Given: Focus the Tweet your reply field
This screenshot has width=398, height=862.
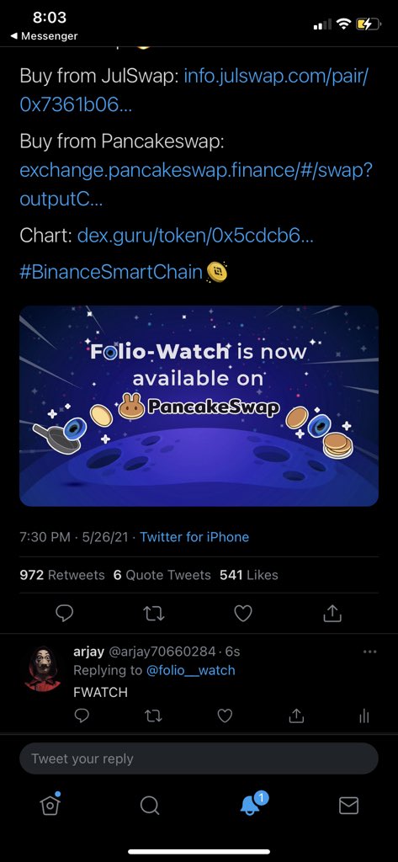Looking at the screenshot, I should click(x=199, y=758).
